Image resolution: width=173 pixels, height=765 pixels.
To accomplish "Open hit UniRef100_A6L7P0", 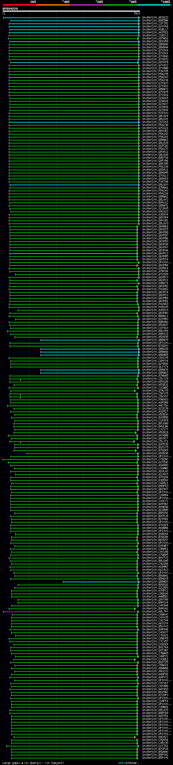I will pyautogui.click(x=155, y=612).
